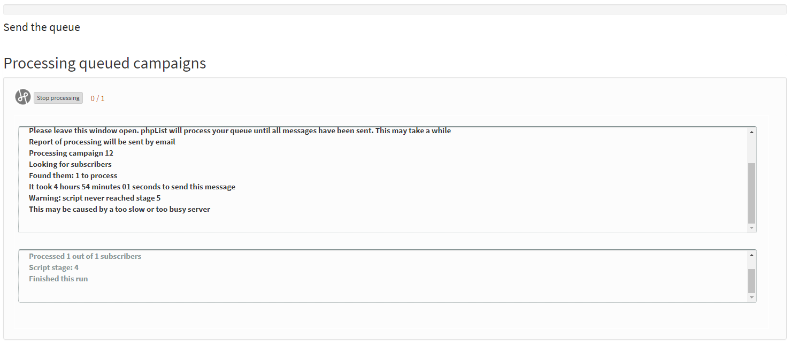Click the down arrow of the lower status scrollbar

click(751, 297)
